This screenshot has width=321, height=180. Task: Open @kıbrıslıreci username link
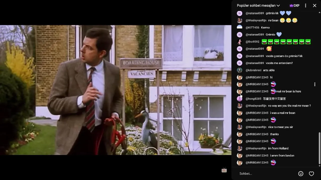click(253, 70)
